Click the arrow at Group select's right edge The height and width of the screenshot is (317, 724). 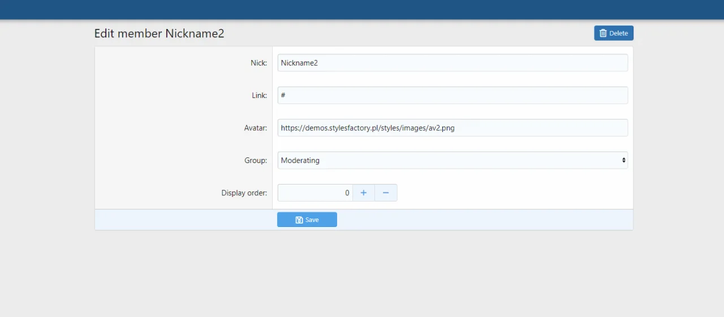[624, 160]
